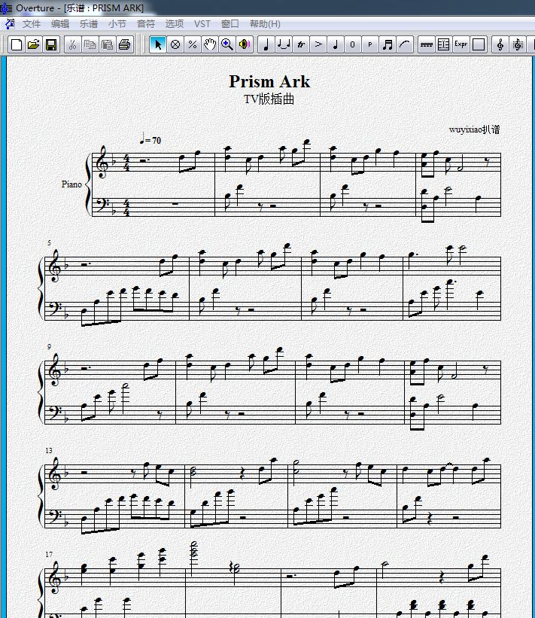535x618 pixels.
Task: Click measure number 5
Action: (x=49, y=243)
